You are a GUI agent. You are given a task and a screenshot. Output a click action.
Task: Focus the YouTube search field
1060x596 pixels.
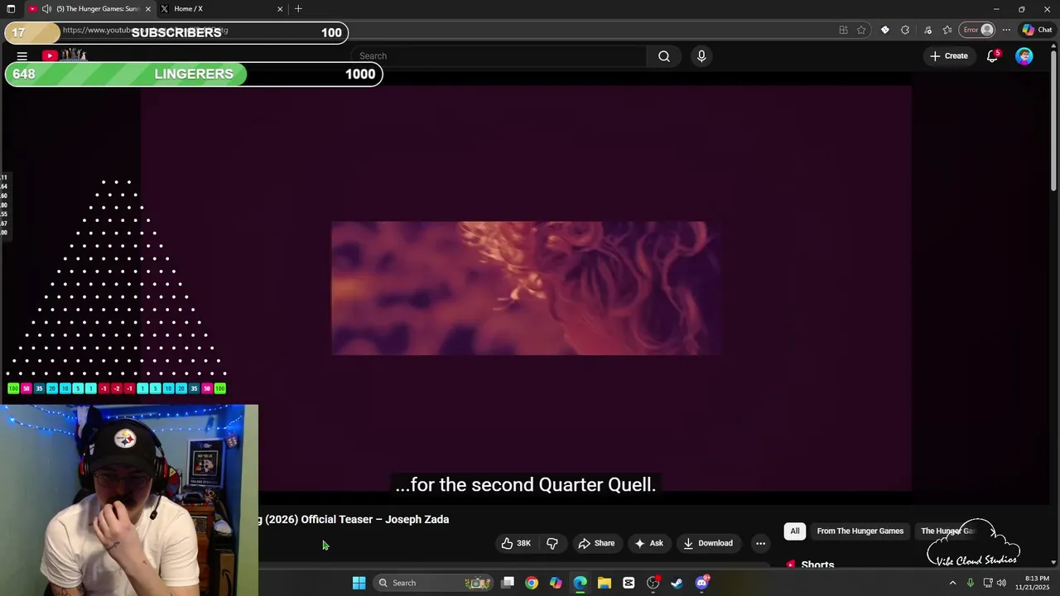pyautogui.click(x=499, y=56)
